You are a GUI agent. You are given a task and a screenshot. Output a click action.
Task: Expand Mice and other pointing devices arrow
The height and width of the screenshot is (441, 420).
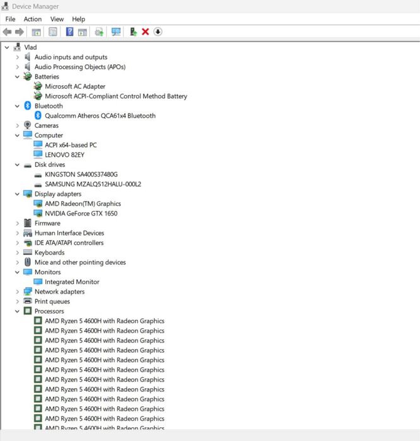tap(18, 263)
